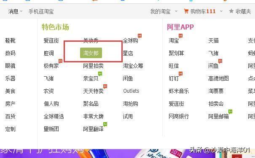Open 极有家 link
255x158 pixels.
(51, 66)
